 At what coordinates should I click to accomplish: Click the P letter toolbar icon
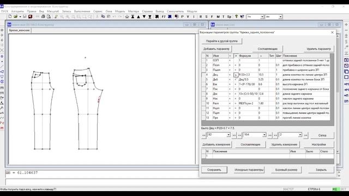182,17
